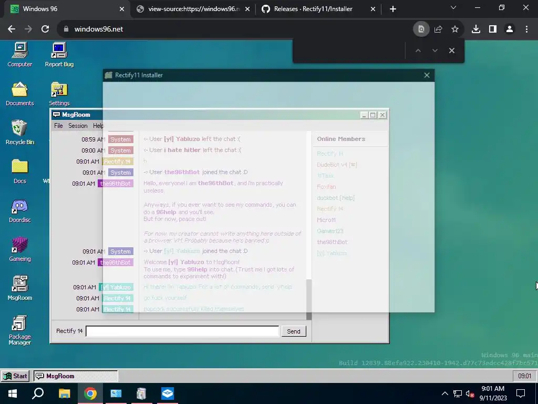Open the Package Manager desktop icon
Image resolution: width=538 pixels, height=404 pixels.
[x=19, y=330]
